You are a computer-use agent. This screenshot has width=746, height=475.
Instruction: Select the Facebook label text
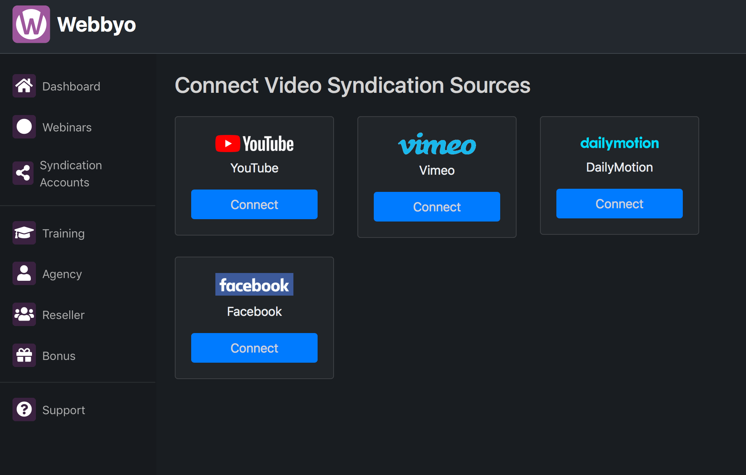tap(254, 312)
